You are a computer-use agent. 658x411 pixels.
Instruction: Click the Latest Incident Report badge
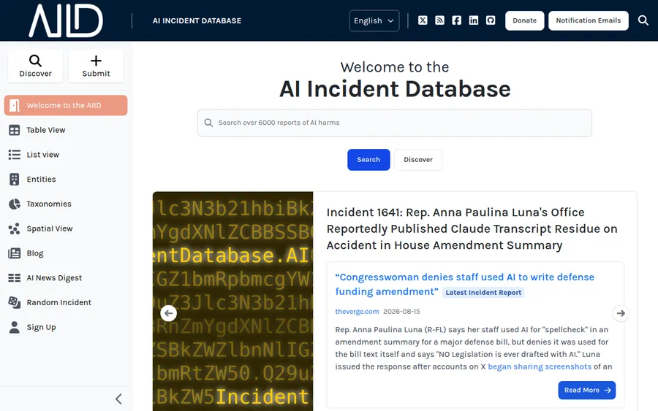pyautogui.click(x=483, y=293)
